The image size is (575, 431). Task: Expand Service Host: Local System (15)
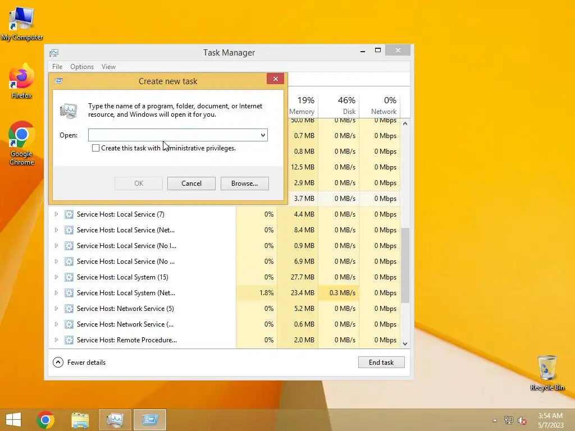point(56,277)
